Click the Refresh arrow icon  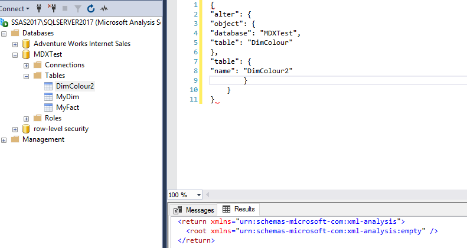click(91, 9)
